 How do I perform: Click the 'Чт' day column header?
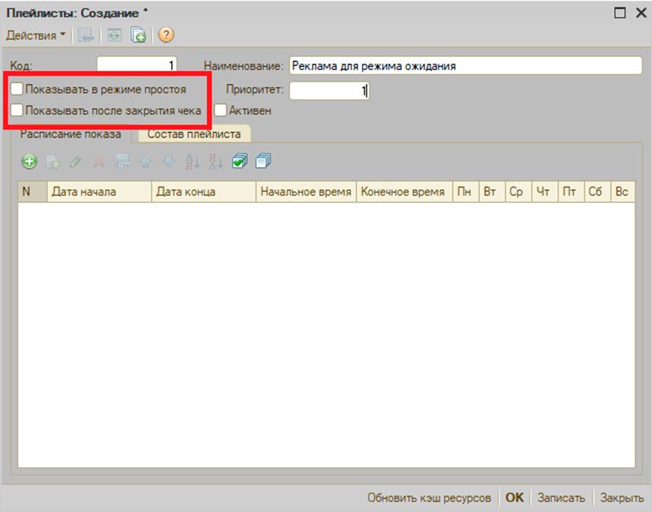(544, 192)
